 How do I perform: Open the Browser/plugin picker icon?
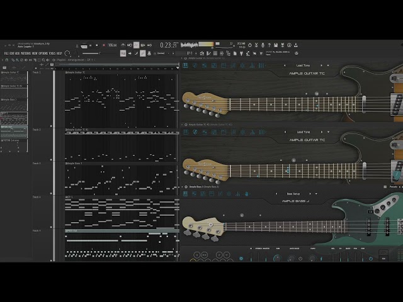point(228,53)
